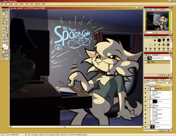Switch to Standard editing mode
The image size is (176, 136).
pyautogui.click(x=4, y=52)
